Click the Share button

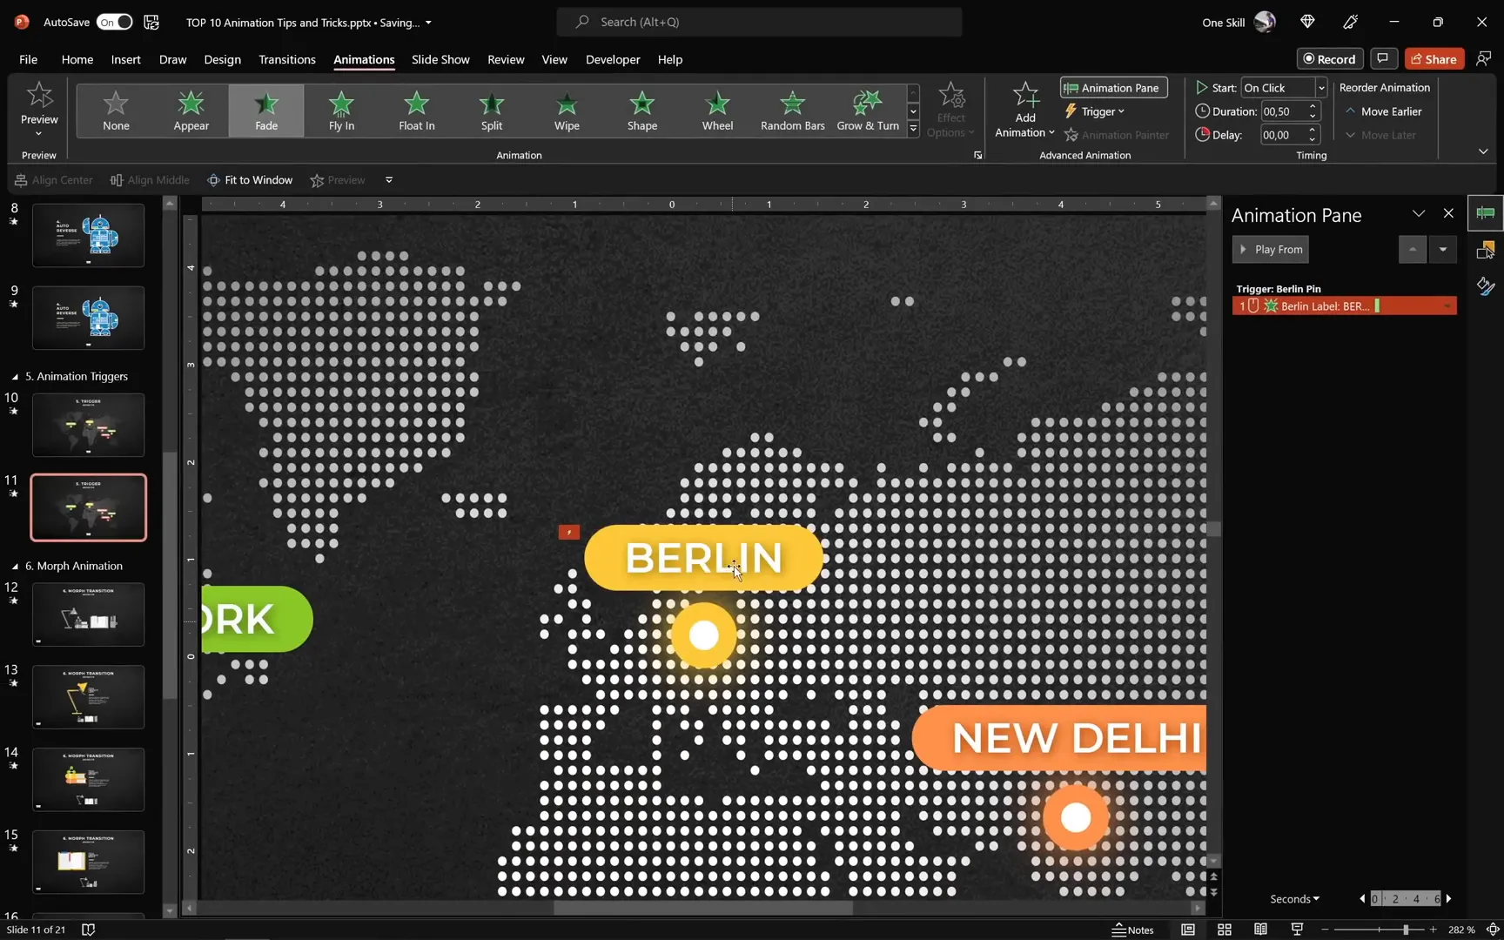click(x=1433, y=58)
